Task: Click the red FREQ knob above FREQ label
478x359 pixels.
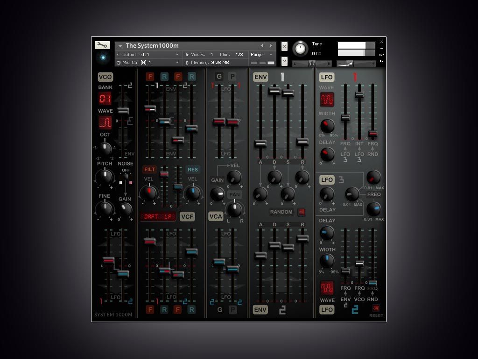Action: pyautogui.click(x=373, y=177)
